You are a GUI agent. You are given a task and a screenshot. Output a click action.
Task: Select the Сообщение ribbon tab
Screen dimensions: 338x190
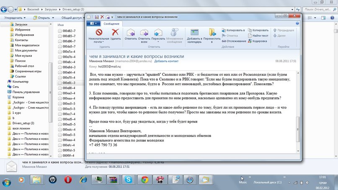(x=111, y=24)
